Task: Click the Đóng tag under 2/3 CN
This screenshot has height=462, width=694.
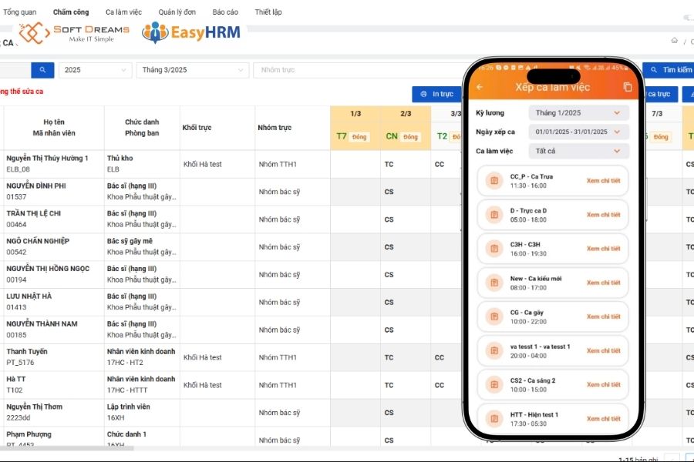Action: click(410, 136)
